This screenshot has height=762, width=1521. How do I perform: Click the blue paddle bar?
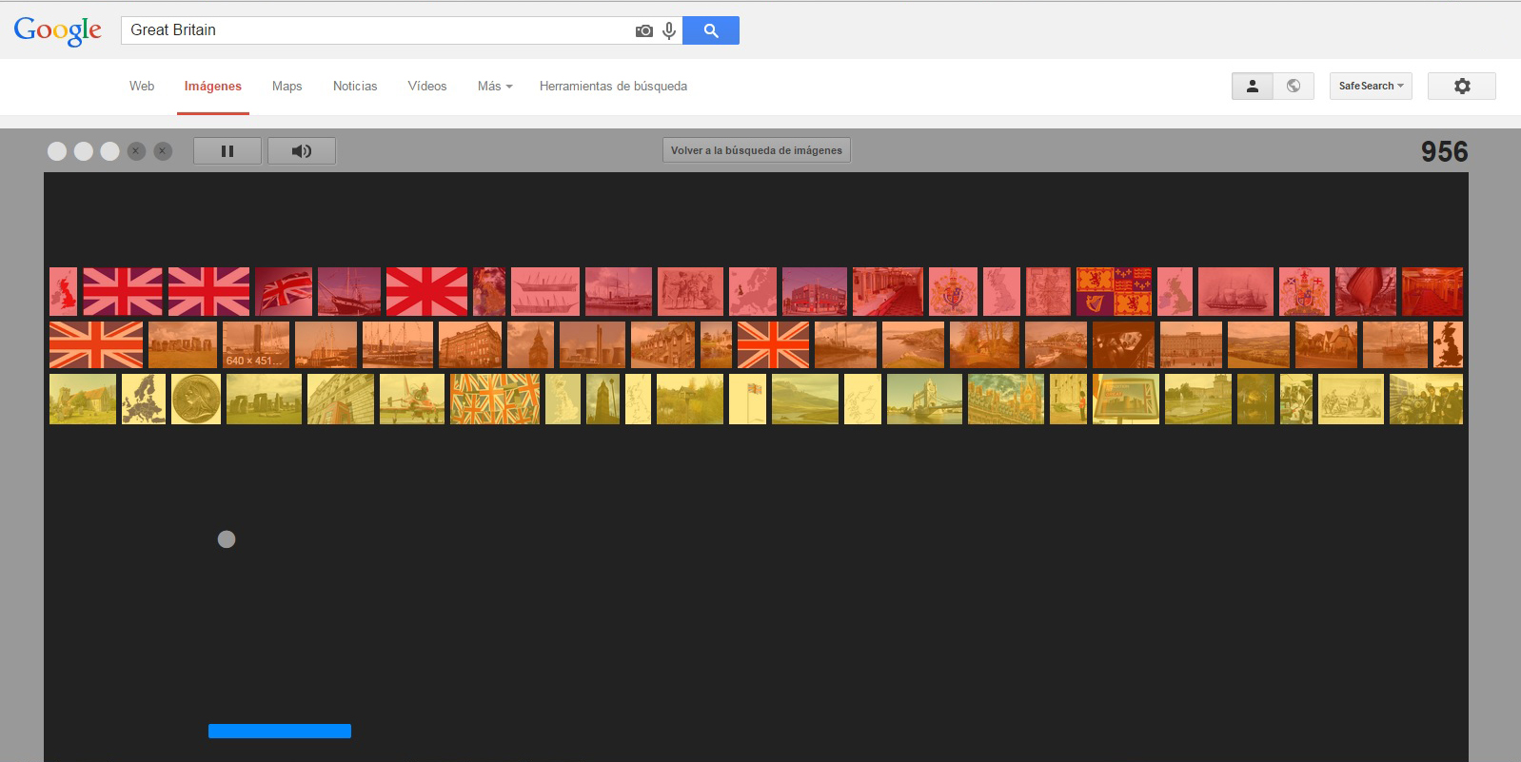[280, 731]
